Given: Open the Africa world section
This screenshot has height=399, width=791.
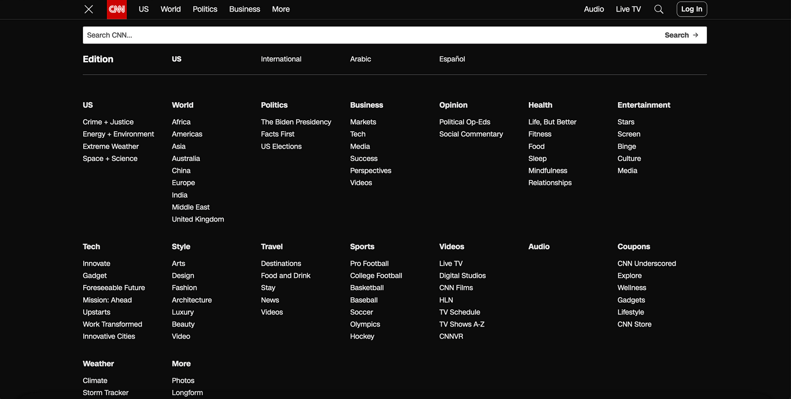Looking at the screenshot, I should [181, 122].
